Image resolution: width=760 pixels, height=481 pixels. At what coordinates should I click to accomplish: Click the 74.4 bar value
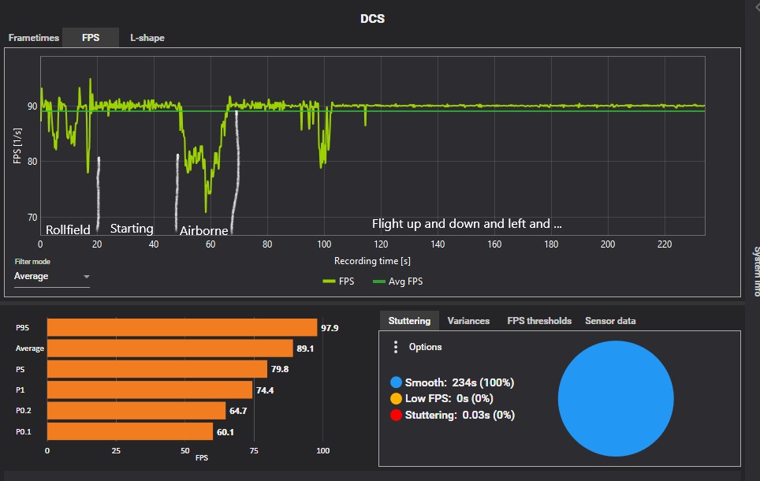click(x=265, y=390)
